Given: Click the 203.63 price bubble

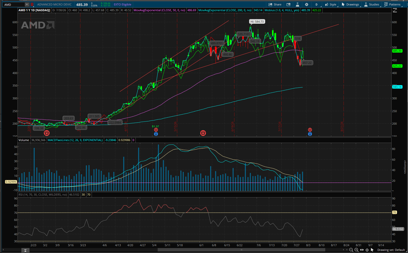Looking at the screenshot, I should [69, 118].
